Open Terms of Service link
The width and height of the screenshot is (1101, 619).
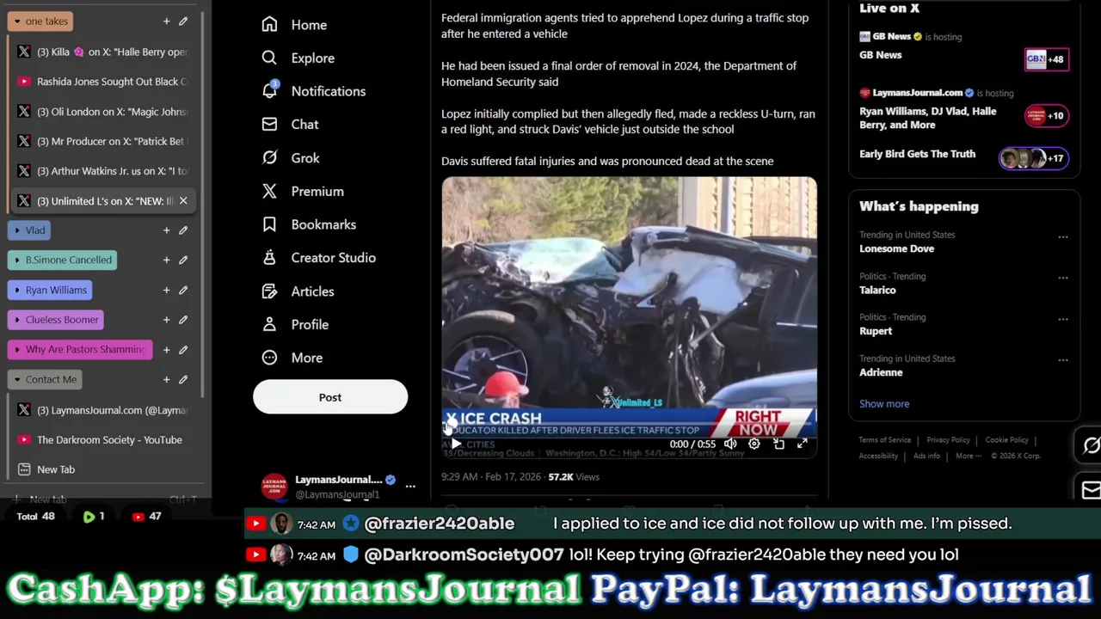click(884, 440)
